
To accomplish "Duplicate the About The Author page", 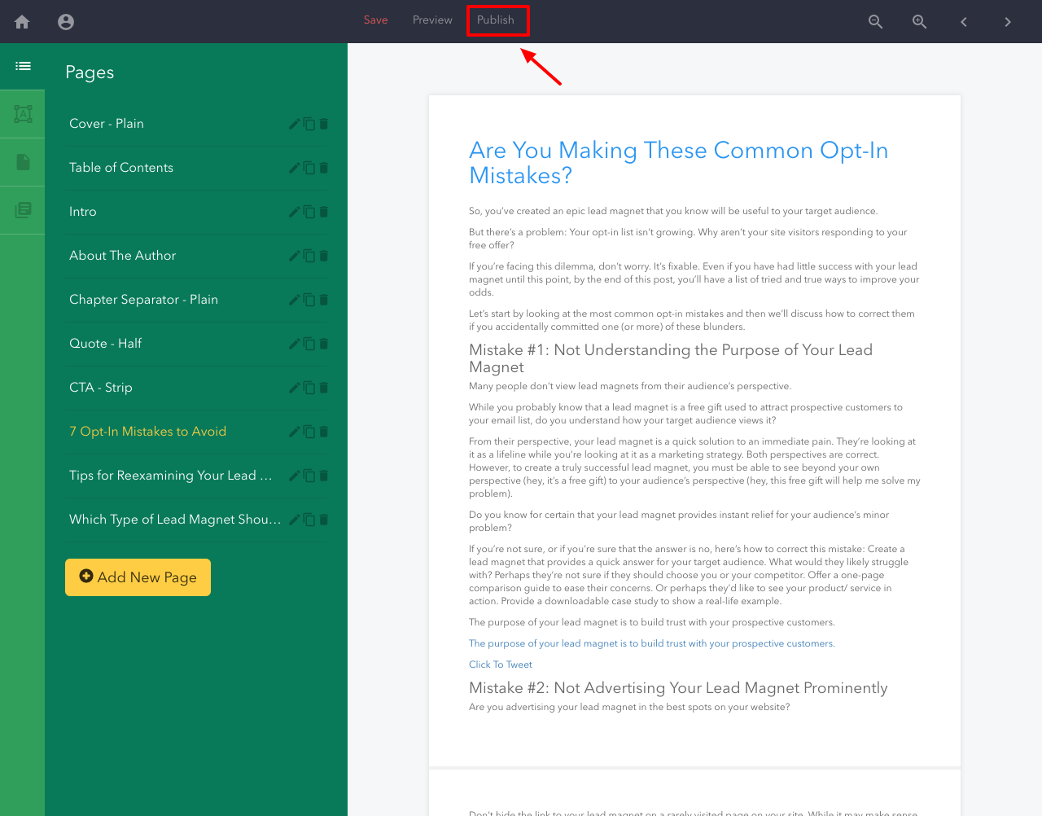I will [309, 256].
